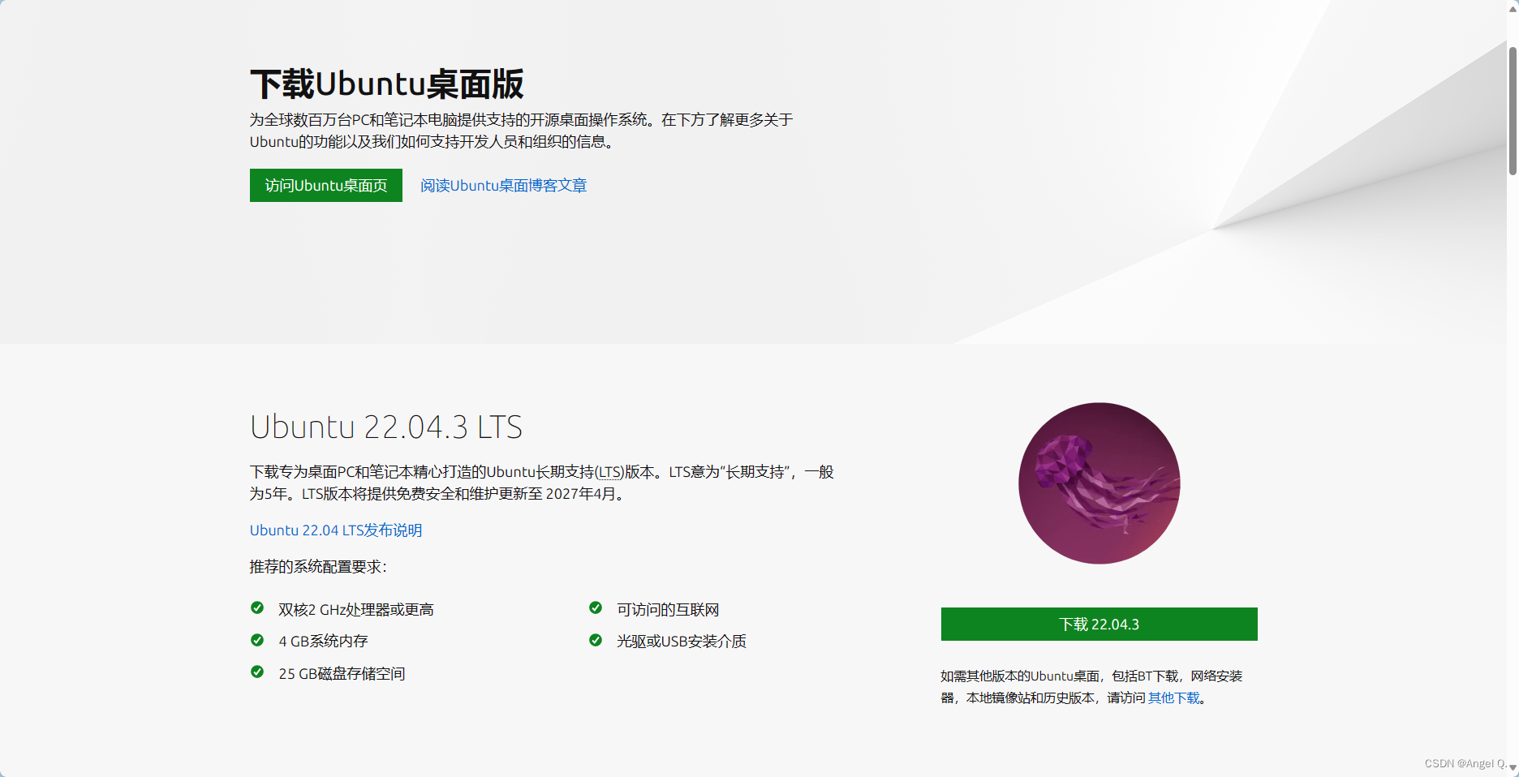Screen dimensions: 1519x777
Task: Click the green checkmark beside 25 GB磁盘存储空间
Action: (257, 672)
